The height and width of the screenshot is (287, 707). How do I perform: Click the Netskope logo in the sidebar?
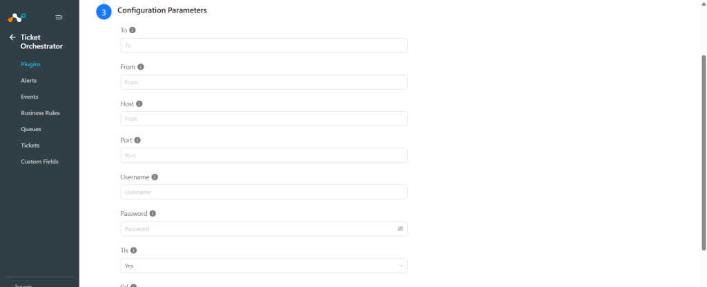click(x=17, y=17)
